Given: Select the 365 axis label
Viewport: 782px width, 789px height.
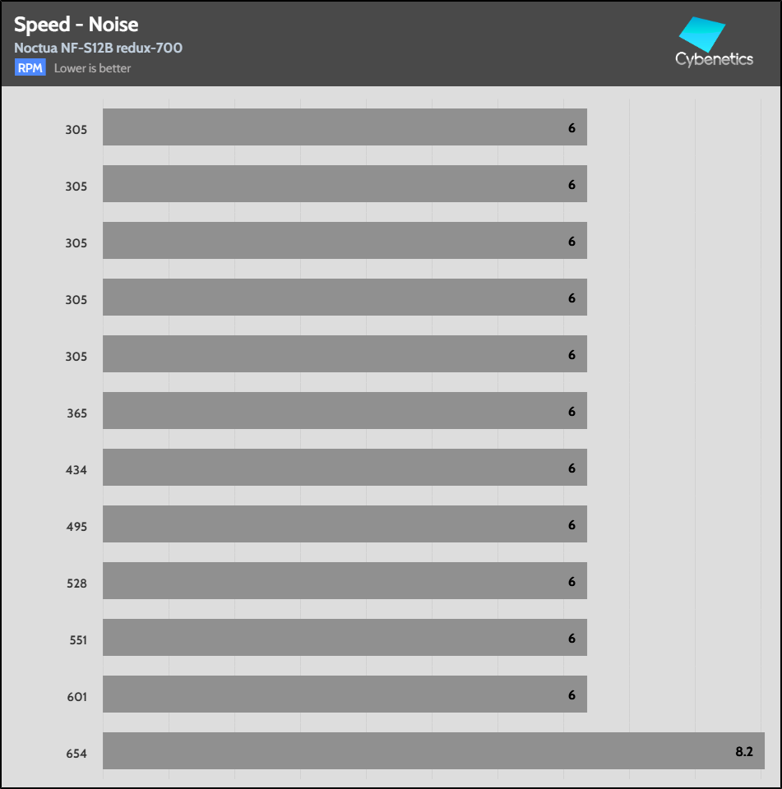Looking at the screenshot, I should tap(76, 413).
